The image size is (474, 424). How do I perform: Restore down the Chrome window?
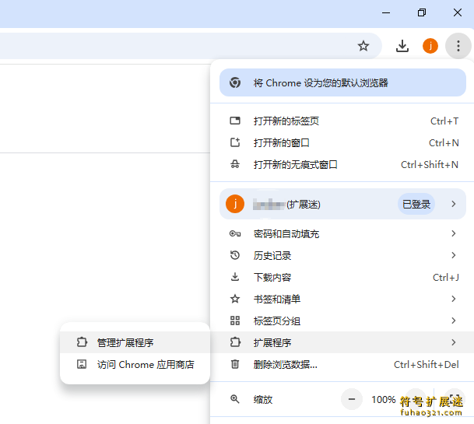pos(421,12)
